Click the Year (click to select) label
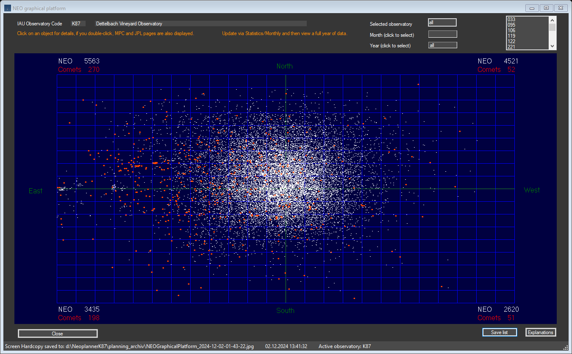Screen dimensions: 572x354 pyautogui.click(x=390, y=46)
